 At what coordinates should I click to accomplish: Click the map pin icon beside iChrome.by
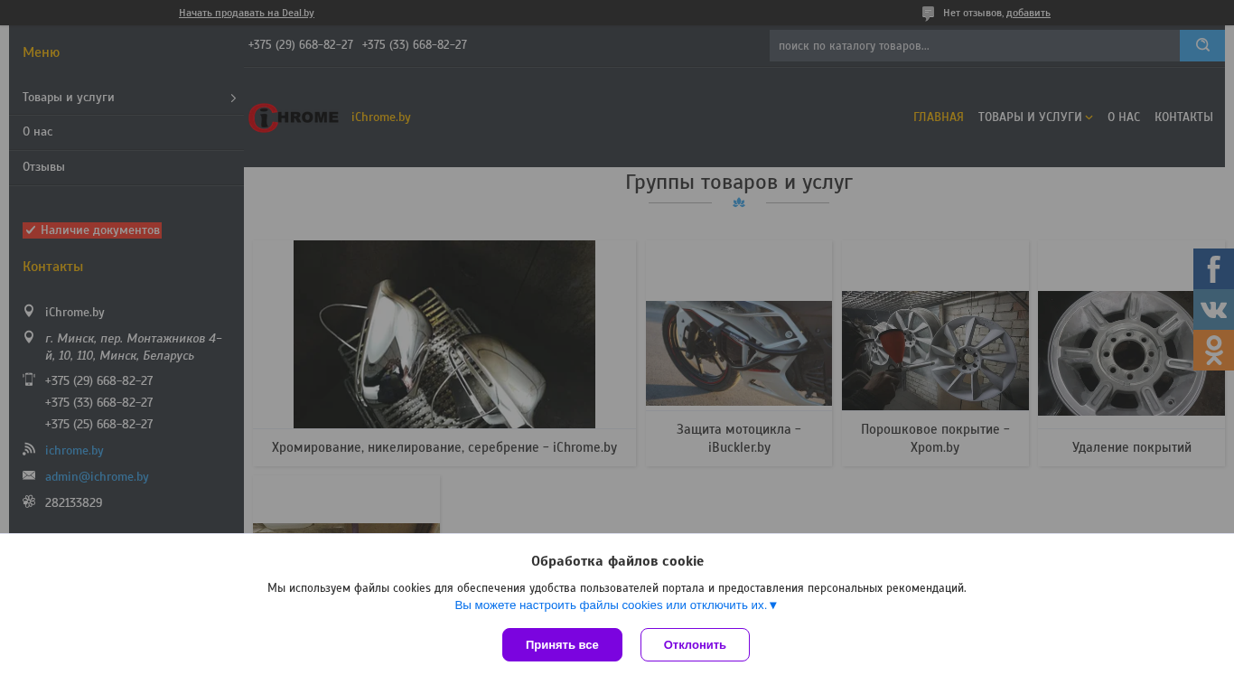click(29, 312)
